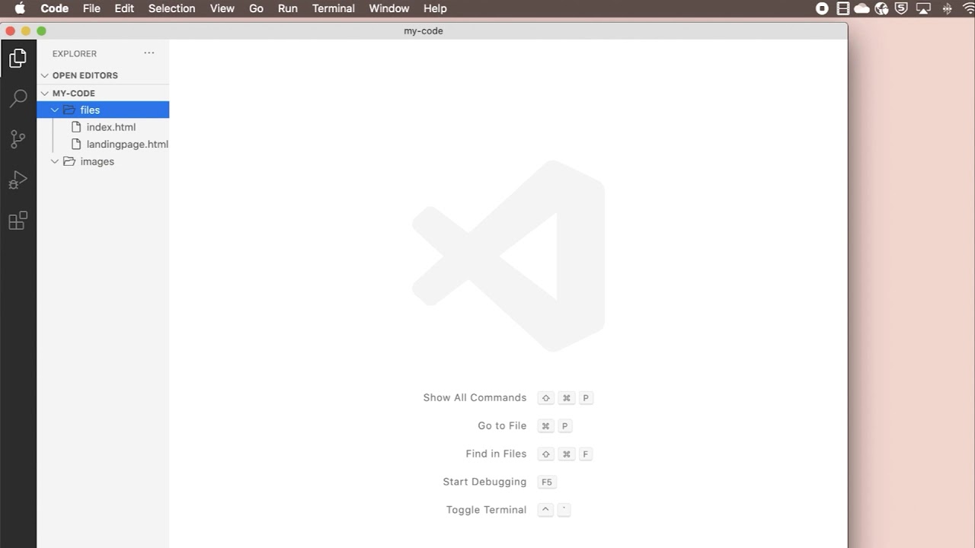Image resolution: width=975 pixels, height=548 pixels.
Task: Open Explorer more actions ellipsis
Action: [149, 53]
